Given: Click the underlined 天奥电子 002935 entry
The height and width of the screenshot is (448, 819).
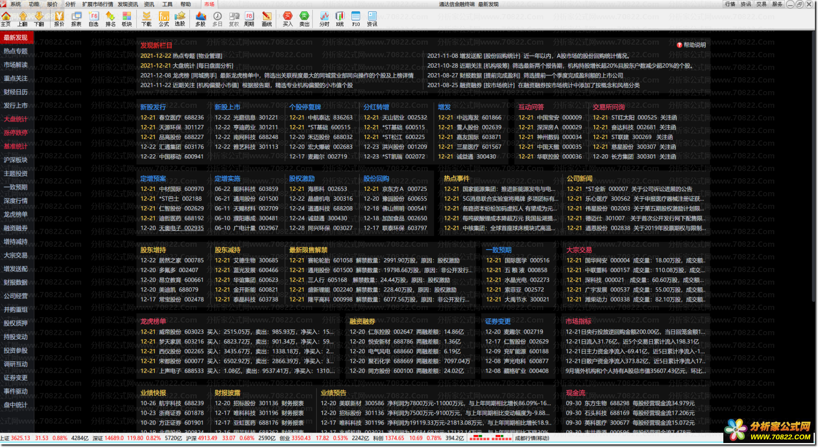Looking at the screenshot, I should 181,228.
